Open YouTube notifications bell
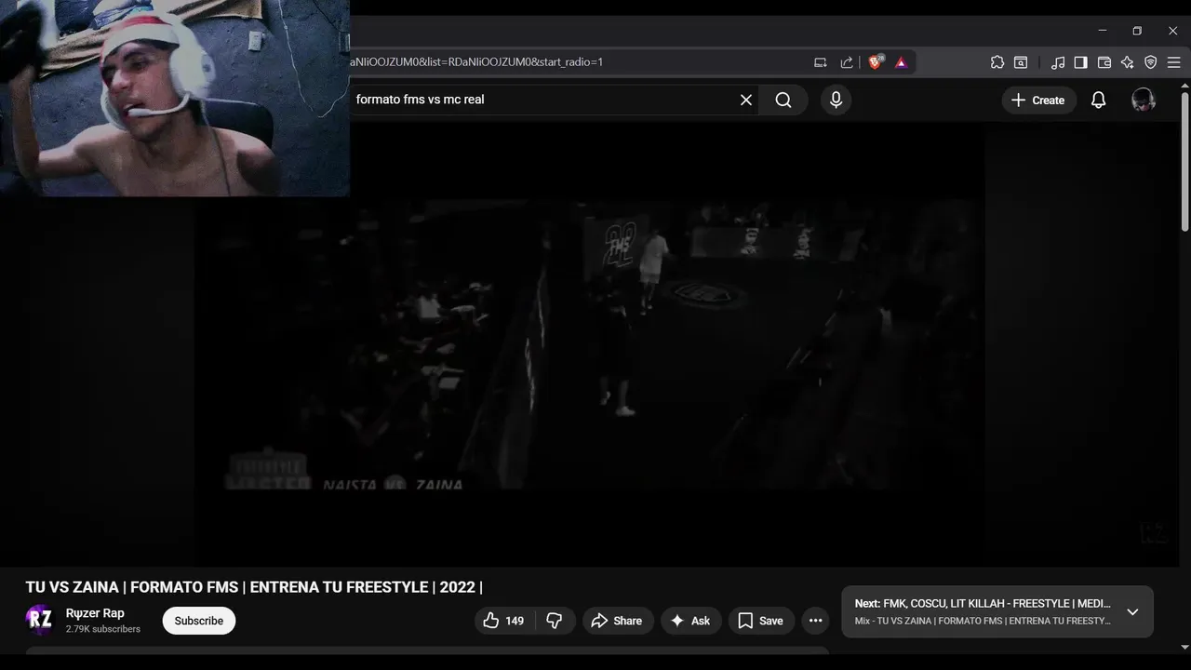Screen dimensions: 1191x670 pyautogui.click(x=1099, y=100)
